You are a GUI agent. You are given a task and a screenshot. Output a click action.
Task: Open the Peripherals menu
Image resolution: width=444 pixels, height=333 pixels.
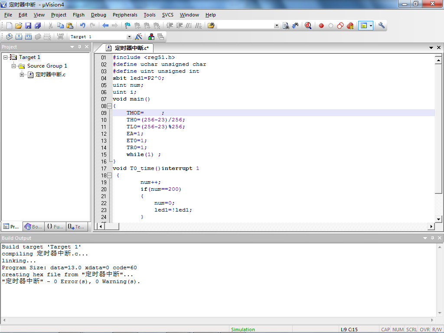tap(125, 15)
